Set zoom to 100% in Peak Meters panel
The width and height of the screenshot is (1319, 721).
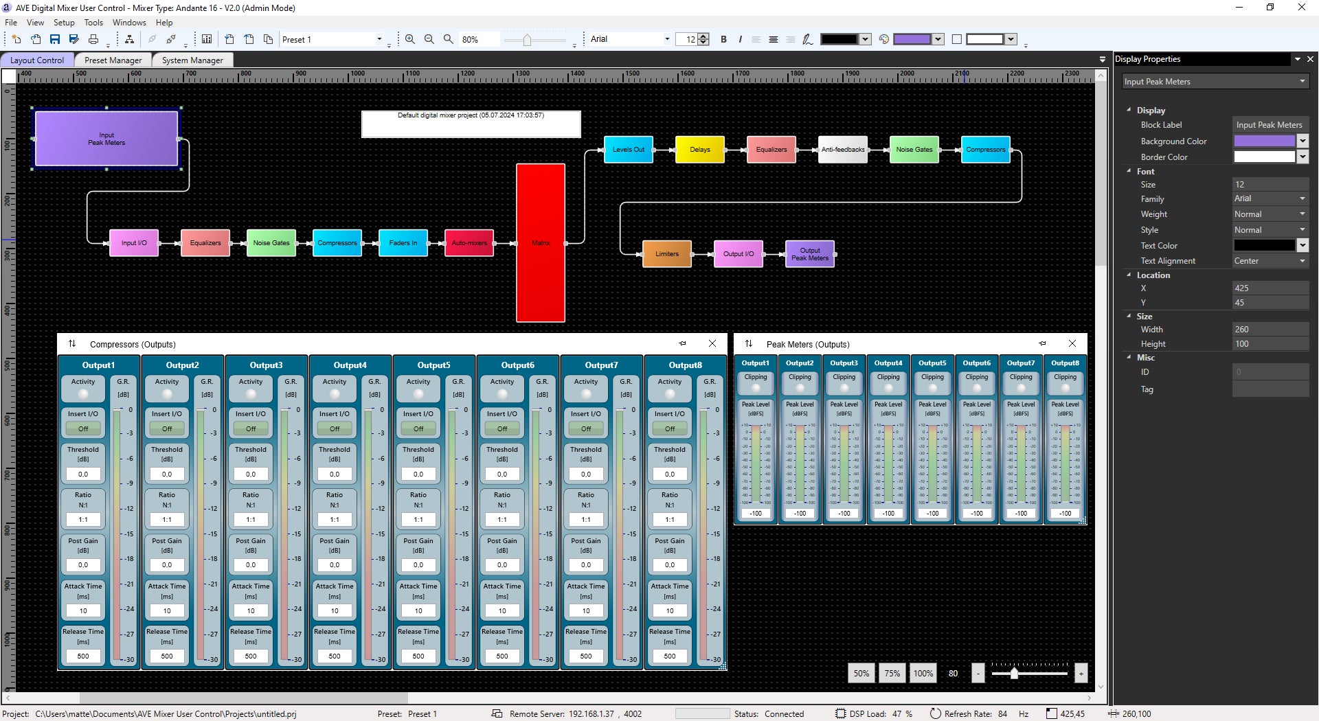(x=923, y=673)
